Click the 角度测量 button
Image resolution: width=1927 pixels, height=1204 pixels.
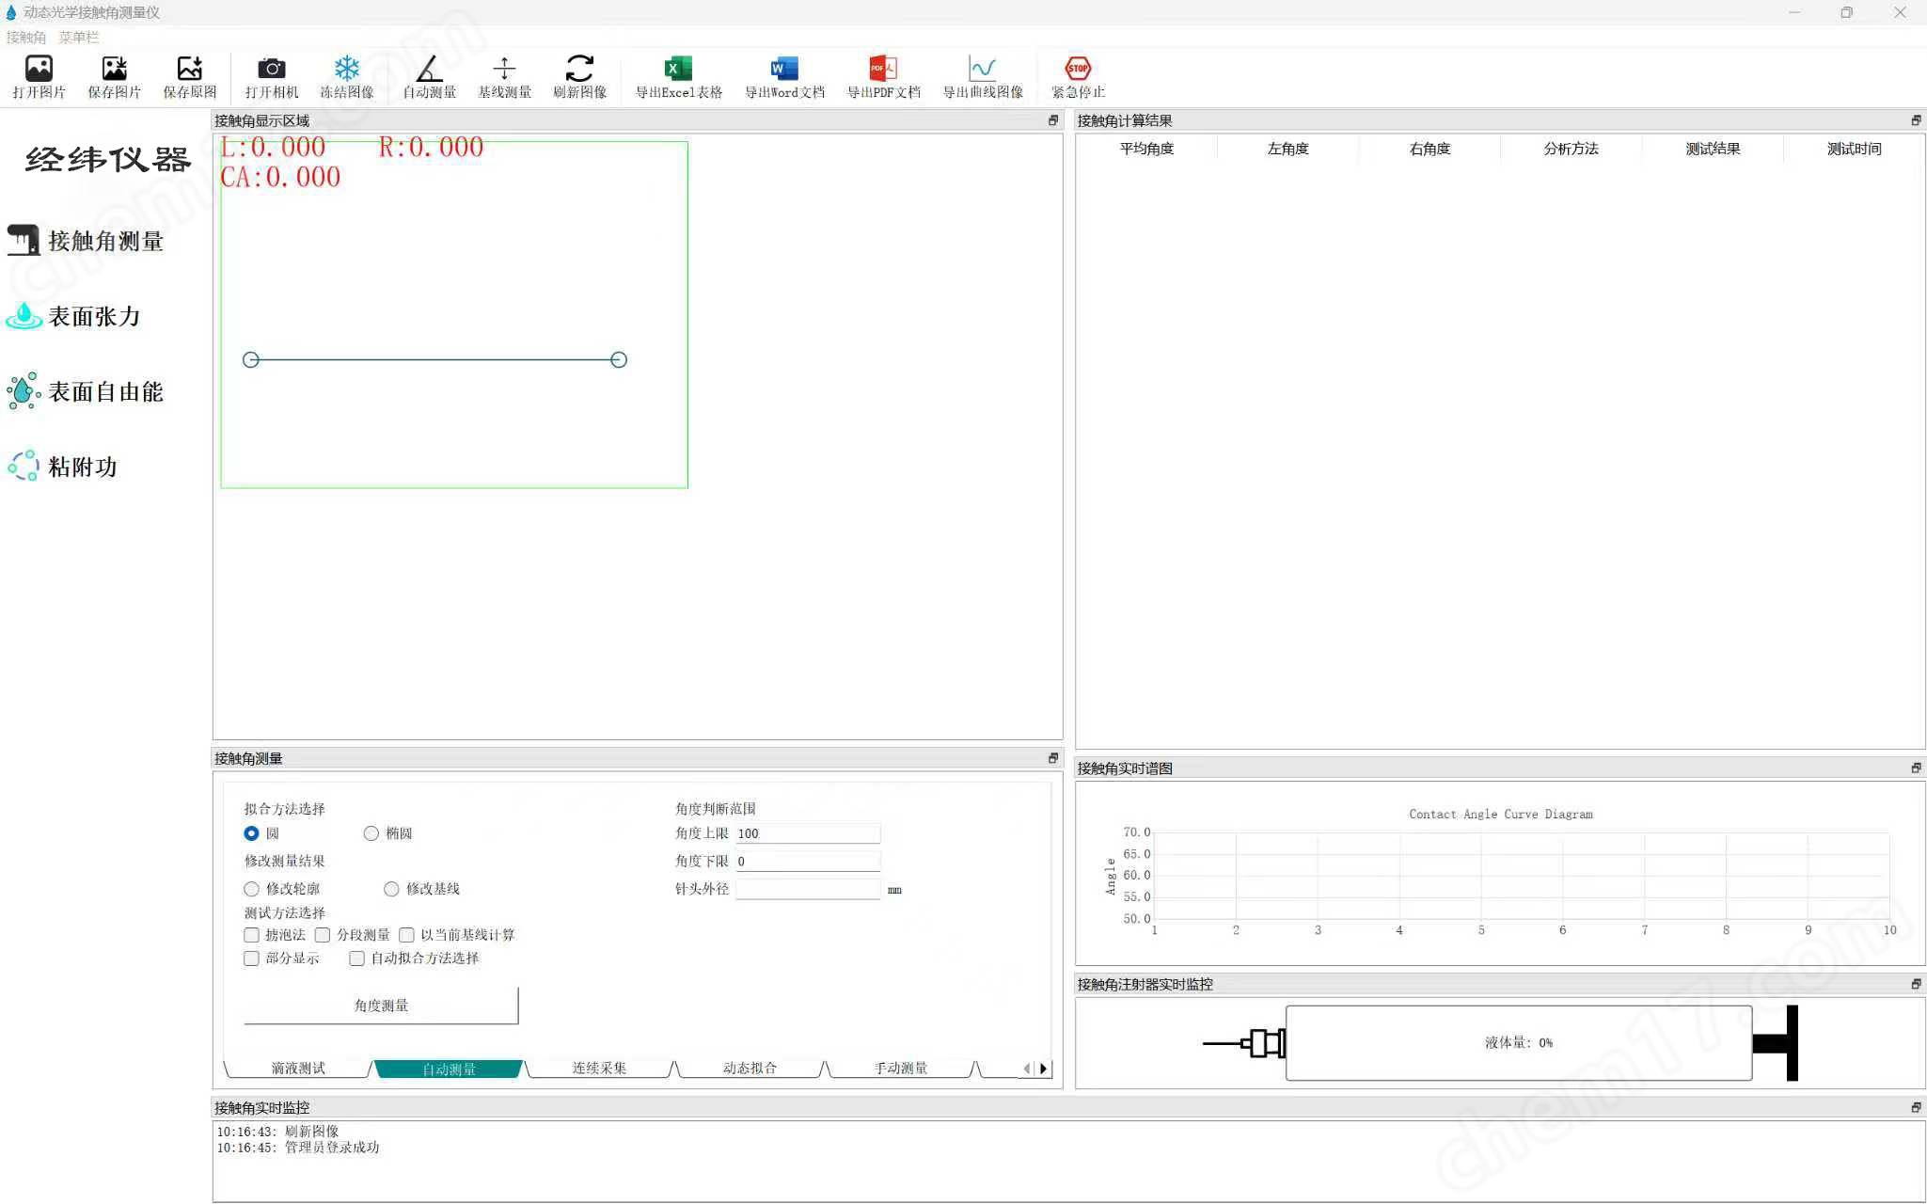[381, 1006]
